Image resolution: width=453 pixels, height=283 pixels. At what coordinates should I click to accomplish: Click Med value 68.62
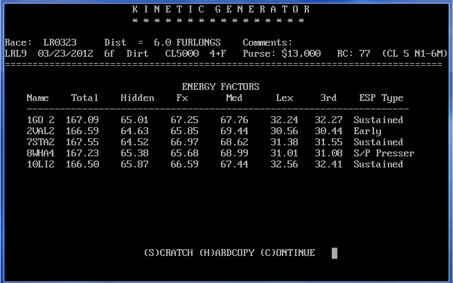[x=234, y=142]
